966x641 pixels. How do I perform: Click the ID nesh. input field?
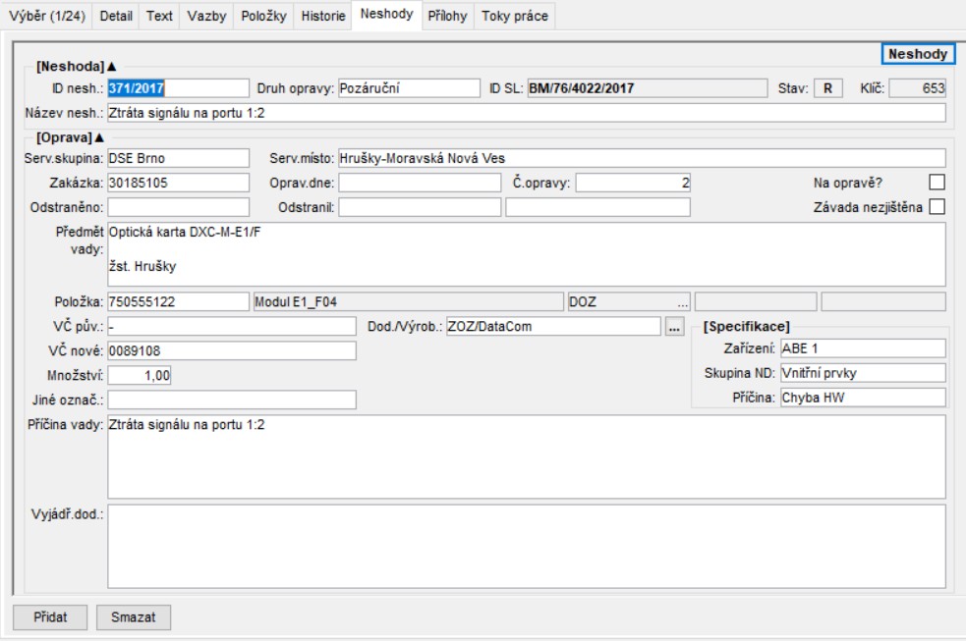click(178, 88)
